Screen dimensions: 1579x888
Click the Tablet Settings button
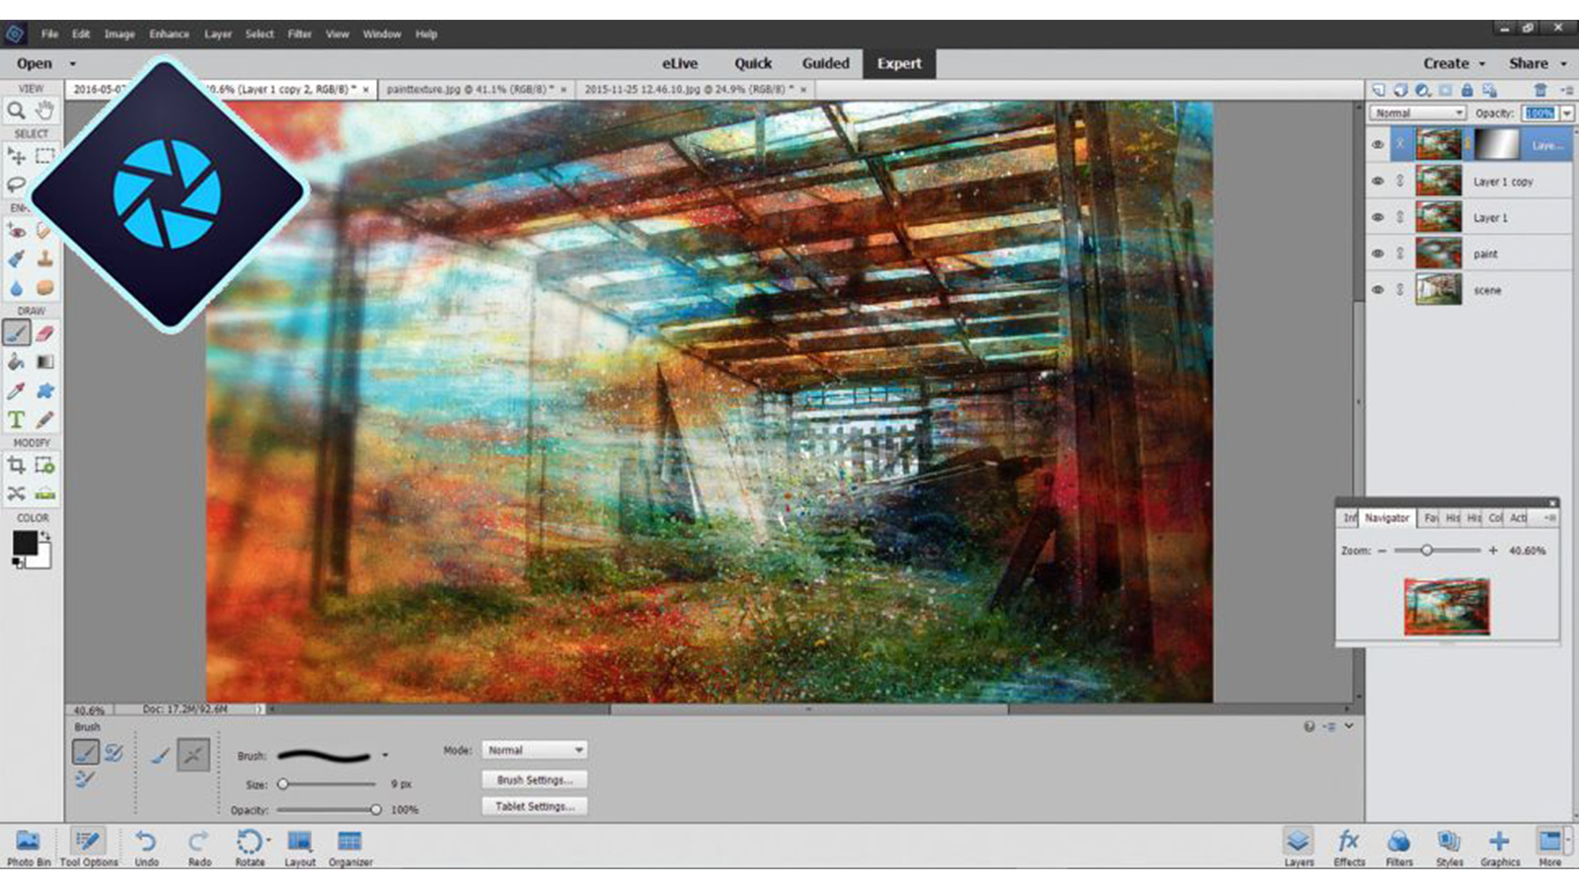534,806
